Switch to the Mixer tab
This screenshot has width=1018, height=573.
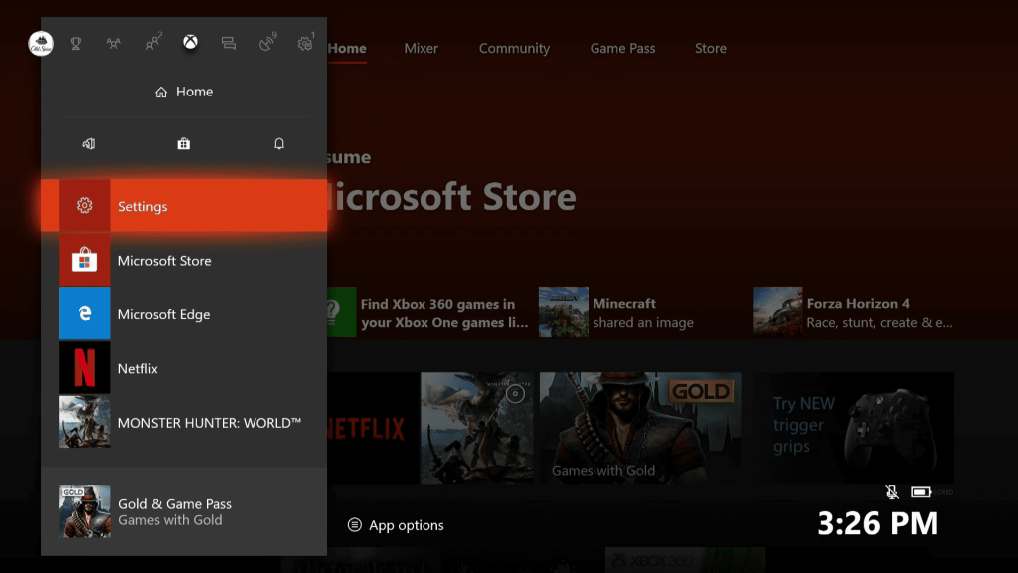(421, 48)
